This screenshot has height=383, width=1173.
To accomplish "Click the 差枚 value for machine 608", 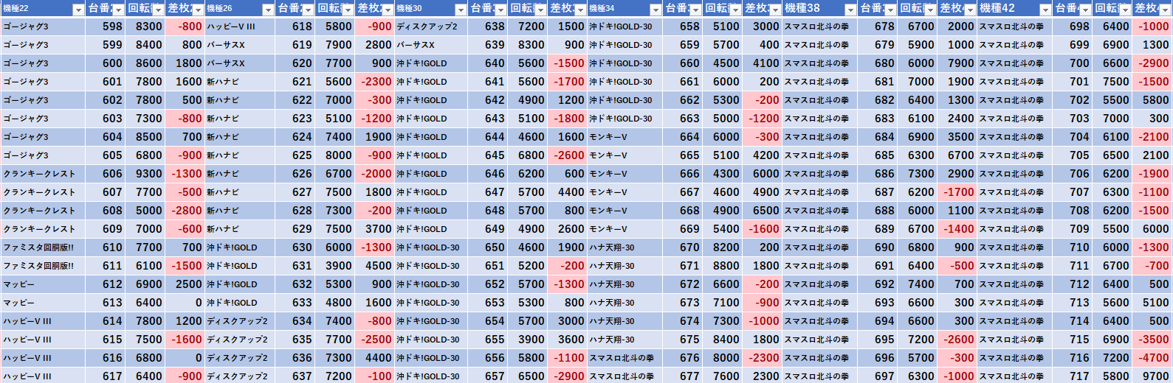I will pos(185,211).
